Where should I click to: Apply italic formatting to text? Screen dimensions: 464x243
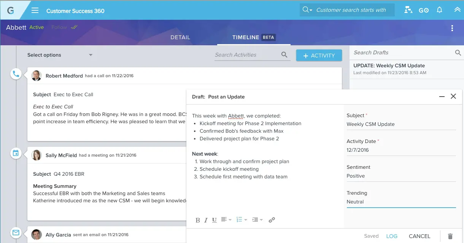pos(206,220)
